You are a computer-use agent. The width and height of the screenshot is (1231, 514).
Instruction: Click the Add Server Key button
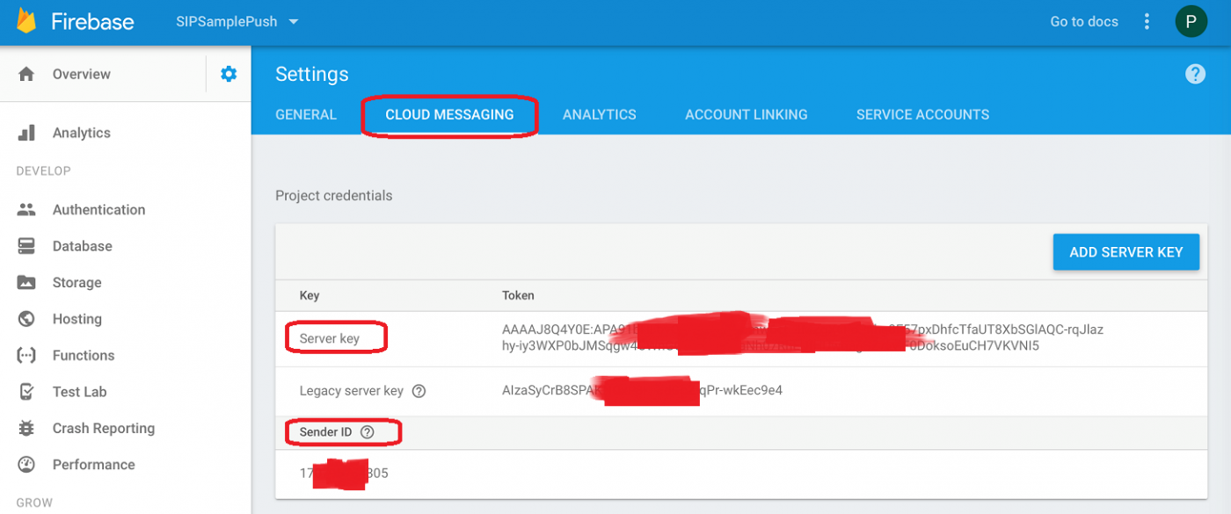[1125, 252]
